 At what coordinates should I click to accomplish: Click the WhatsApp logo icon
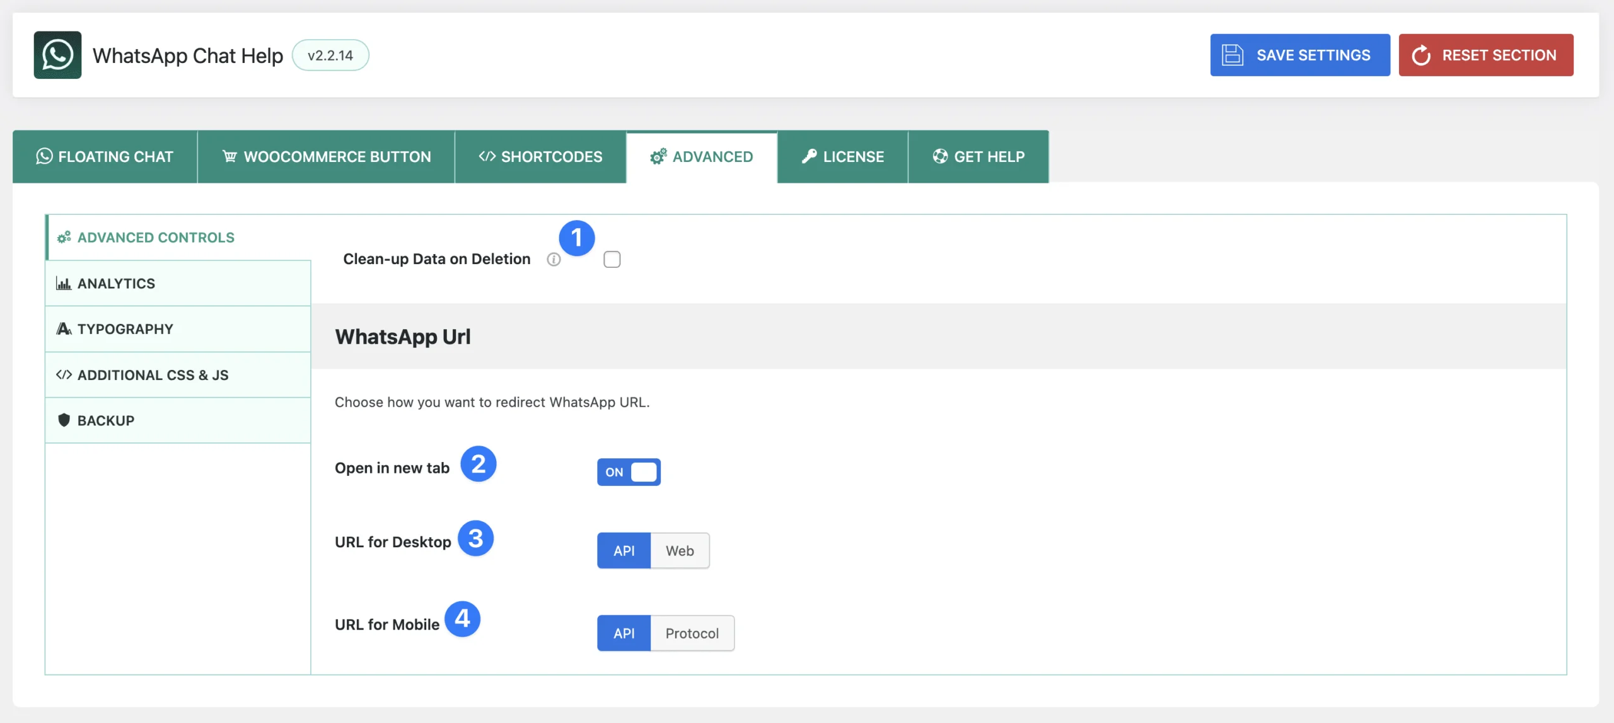[x=57, y=55]
